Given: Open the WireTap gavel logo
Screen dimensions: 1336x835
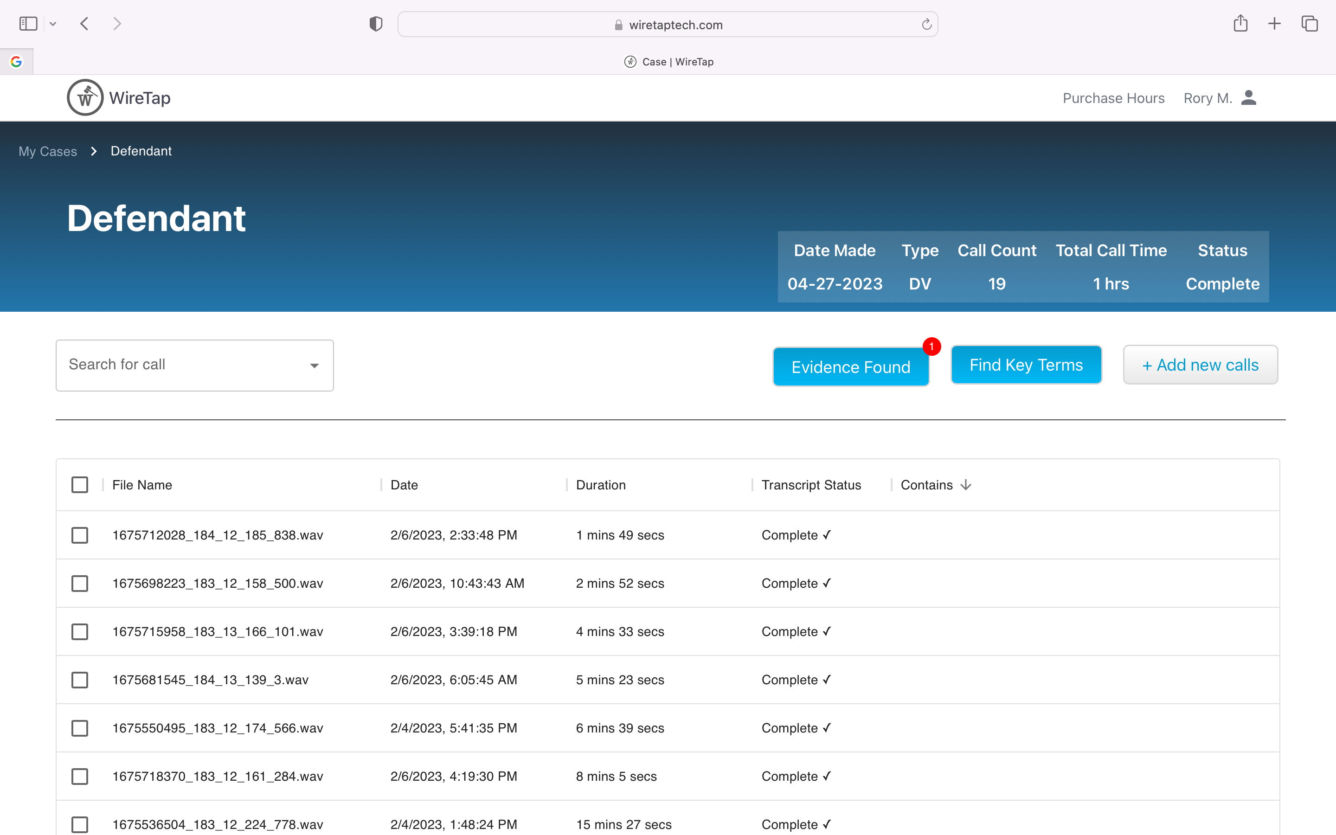Looking at the screenshot, I should 85,97.
